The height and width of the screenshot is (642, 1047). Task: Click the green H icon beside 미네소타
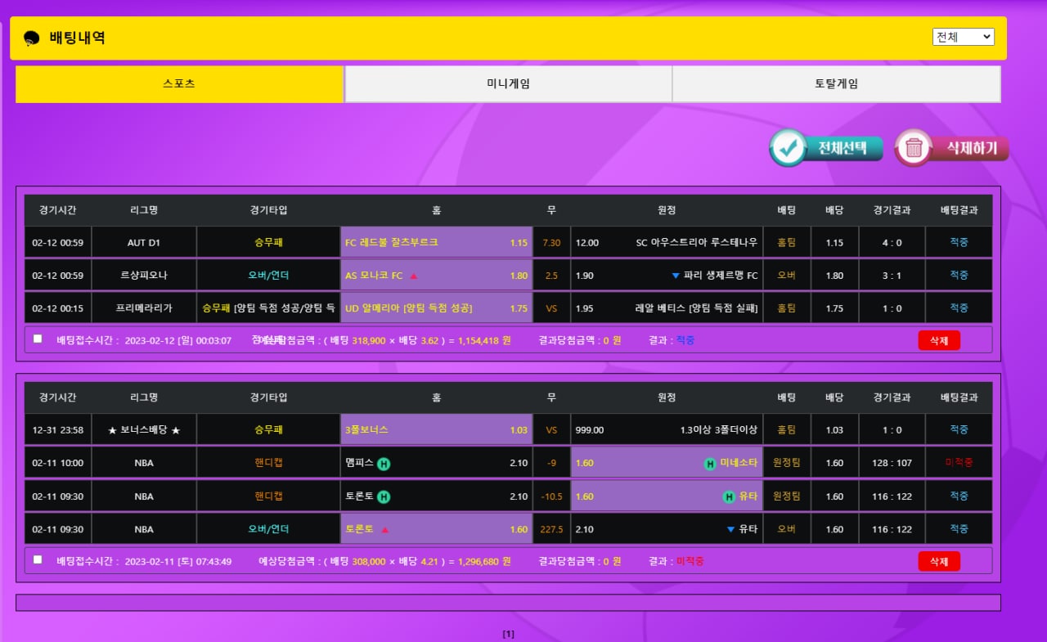tap(710, 464)
